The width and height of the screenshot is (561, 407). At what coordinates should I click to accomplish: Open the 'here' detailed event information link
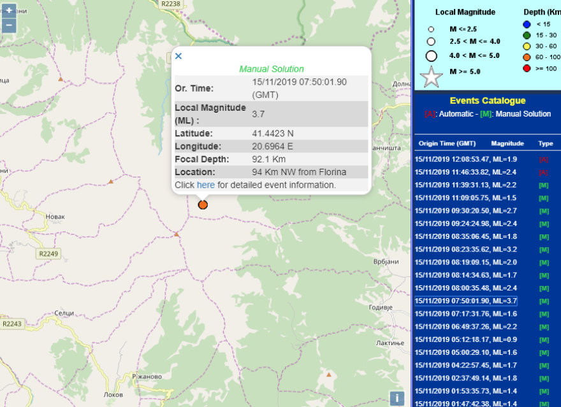[x=205, y=185]
